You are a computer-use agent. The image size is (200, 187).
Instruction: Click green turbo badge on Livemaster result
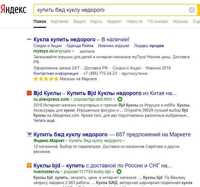(x=119, y=172)
